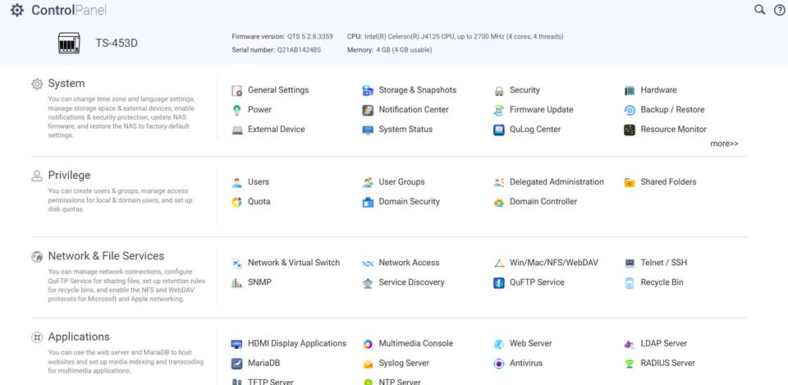Open the Syslog Server icon
788x385 pixels.
point(368,364)
